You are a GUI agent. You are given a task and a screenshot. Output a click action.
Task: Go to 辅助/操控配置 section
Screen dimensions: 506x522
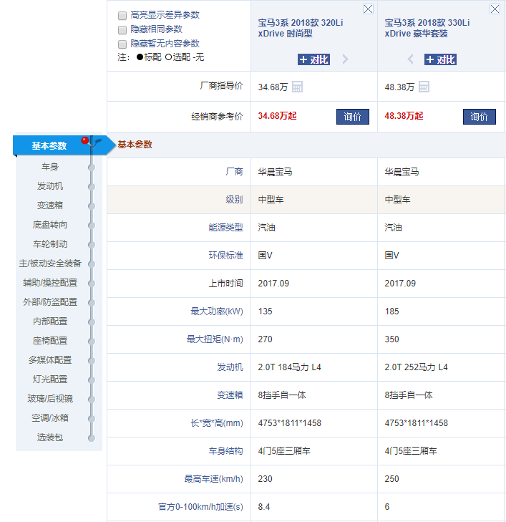[x=50, y=283]
